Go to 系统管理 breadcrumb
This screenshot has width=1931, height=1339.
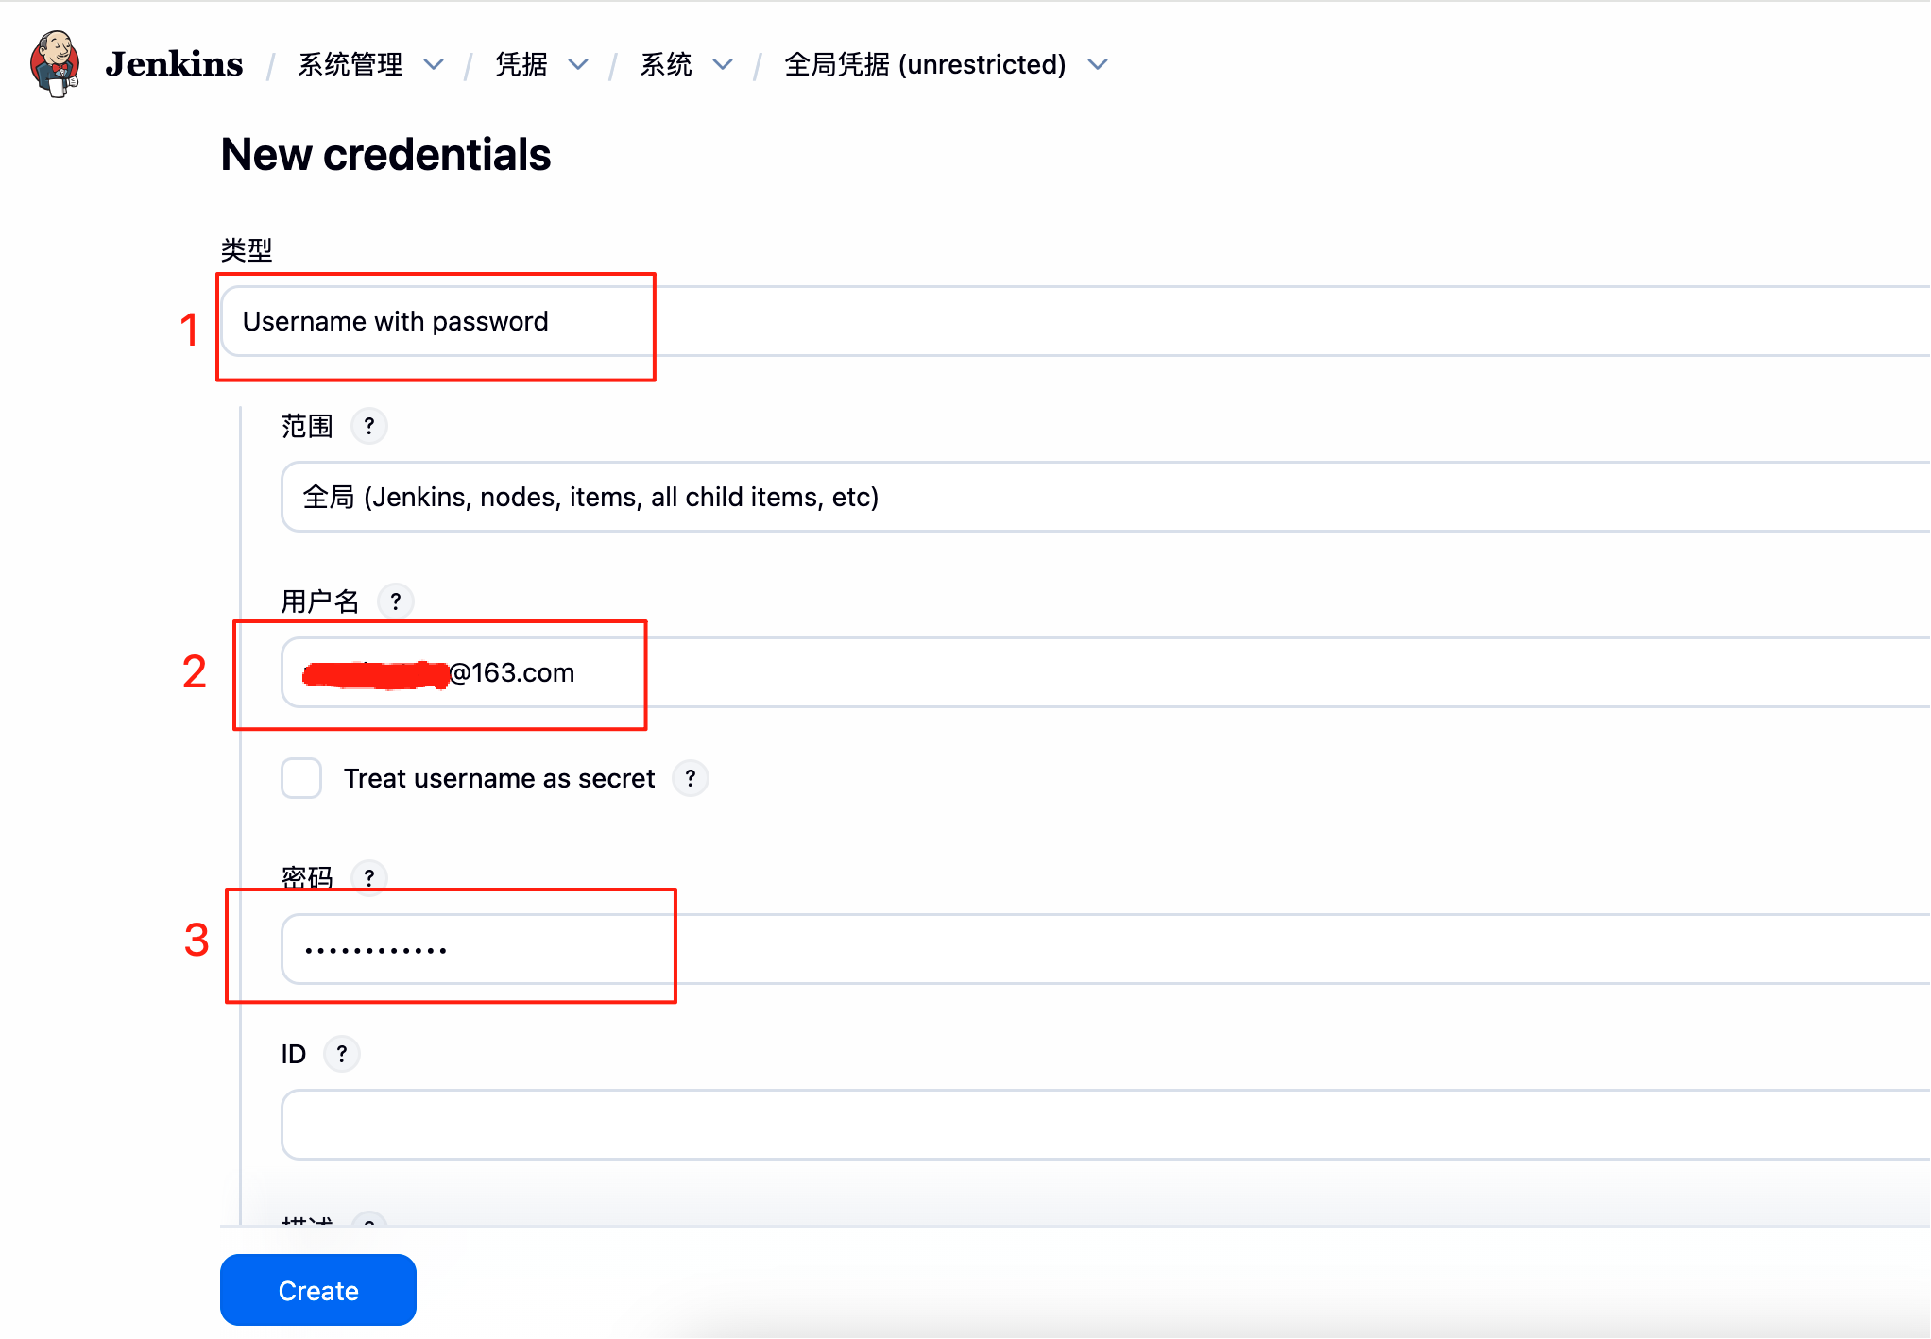[350, 65]
